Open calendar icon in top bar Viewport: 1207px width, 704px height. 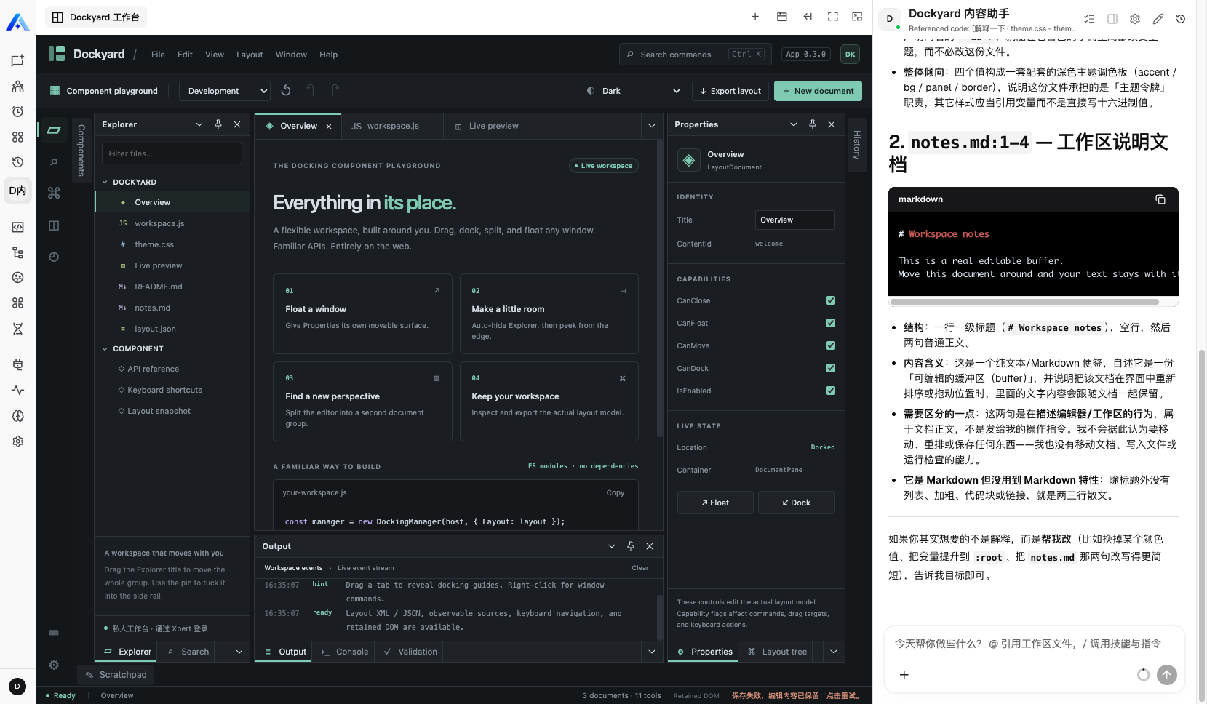pos(782,16)
